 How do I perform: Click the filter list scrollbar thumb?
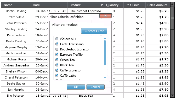(105, 53)
